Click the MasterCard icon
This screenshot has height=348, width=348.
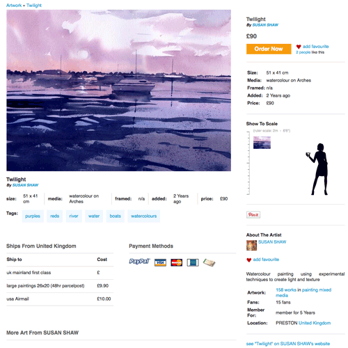click(x=177, y=262)
